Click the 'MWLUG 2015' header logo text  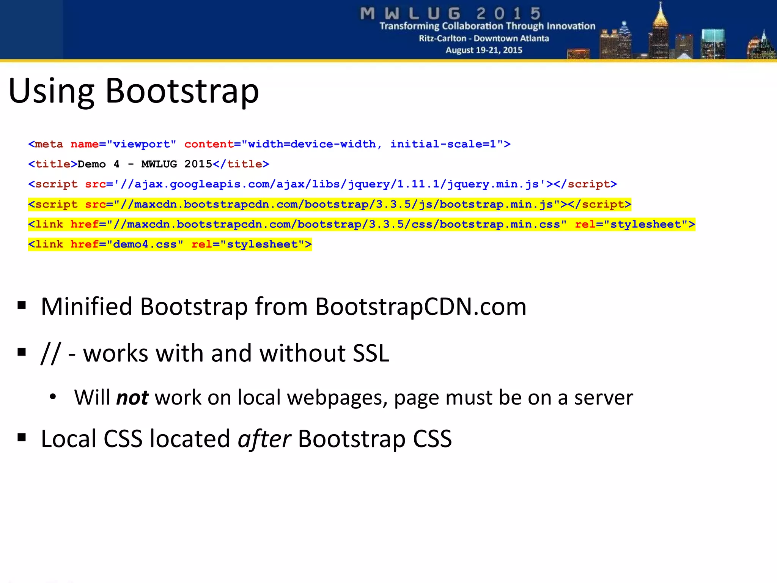[x=450, y=14]
